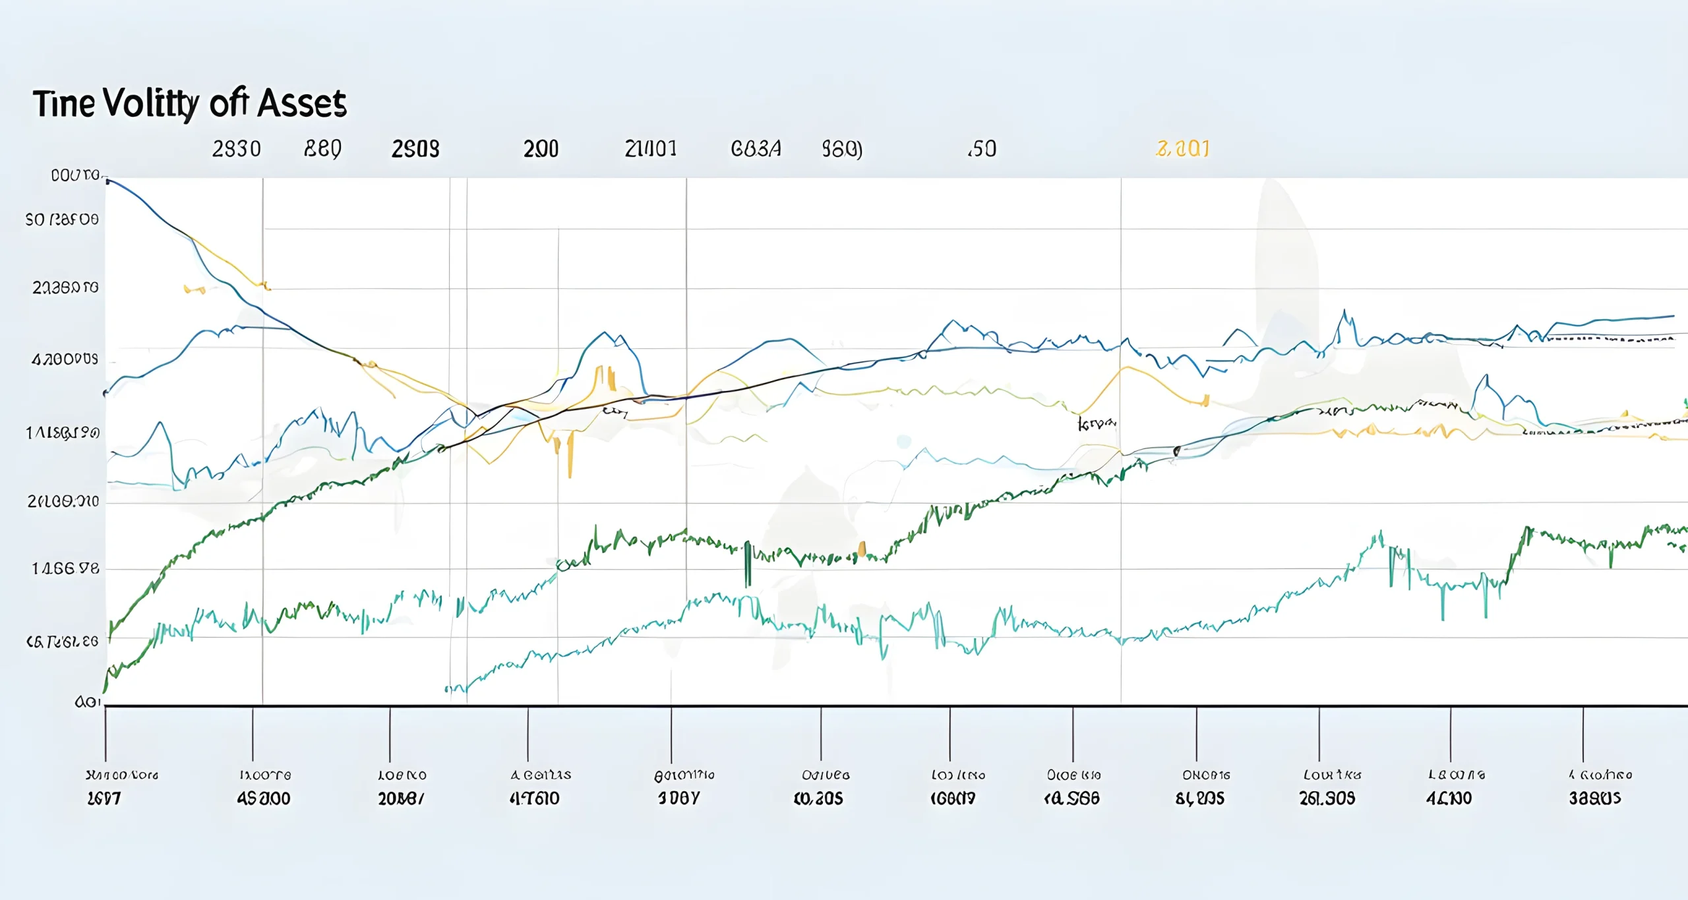
Task: Select the y-axis label "4200005"
Action: (65, 359)
